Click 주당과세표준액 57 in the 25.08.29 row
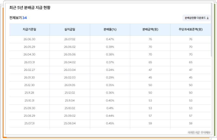This screenshot has width=217, height=140. click(x=191, y=116)
